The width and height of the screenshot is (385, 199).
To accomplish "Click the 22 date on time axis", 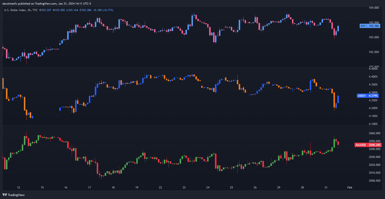I will (x=160, y=187).
